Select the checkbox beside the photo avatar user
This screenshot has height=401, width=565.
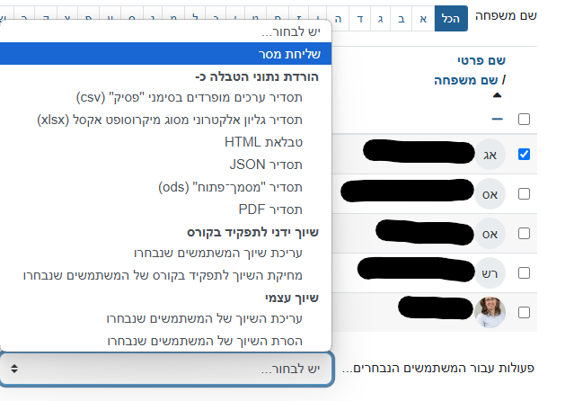525,312
